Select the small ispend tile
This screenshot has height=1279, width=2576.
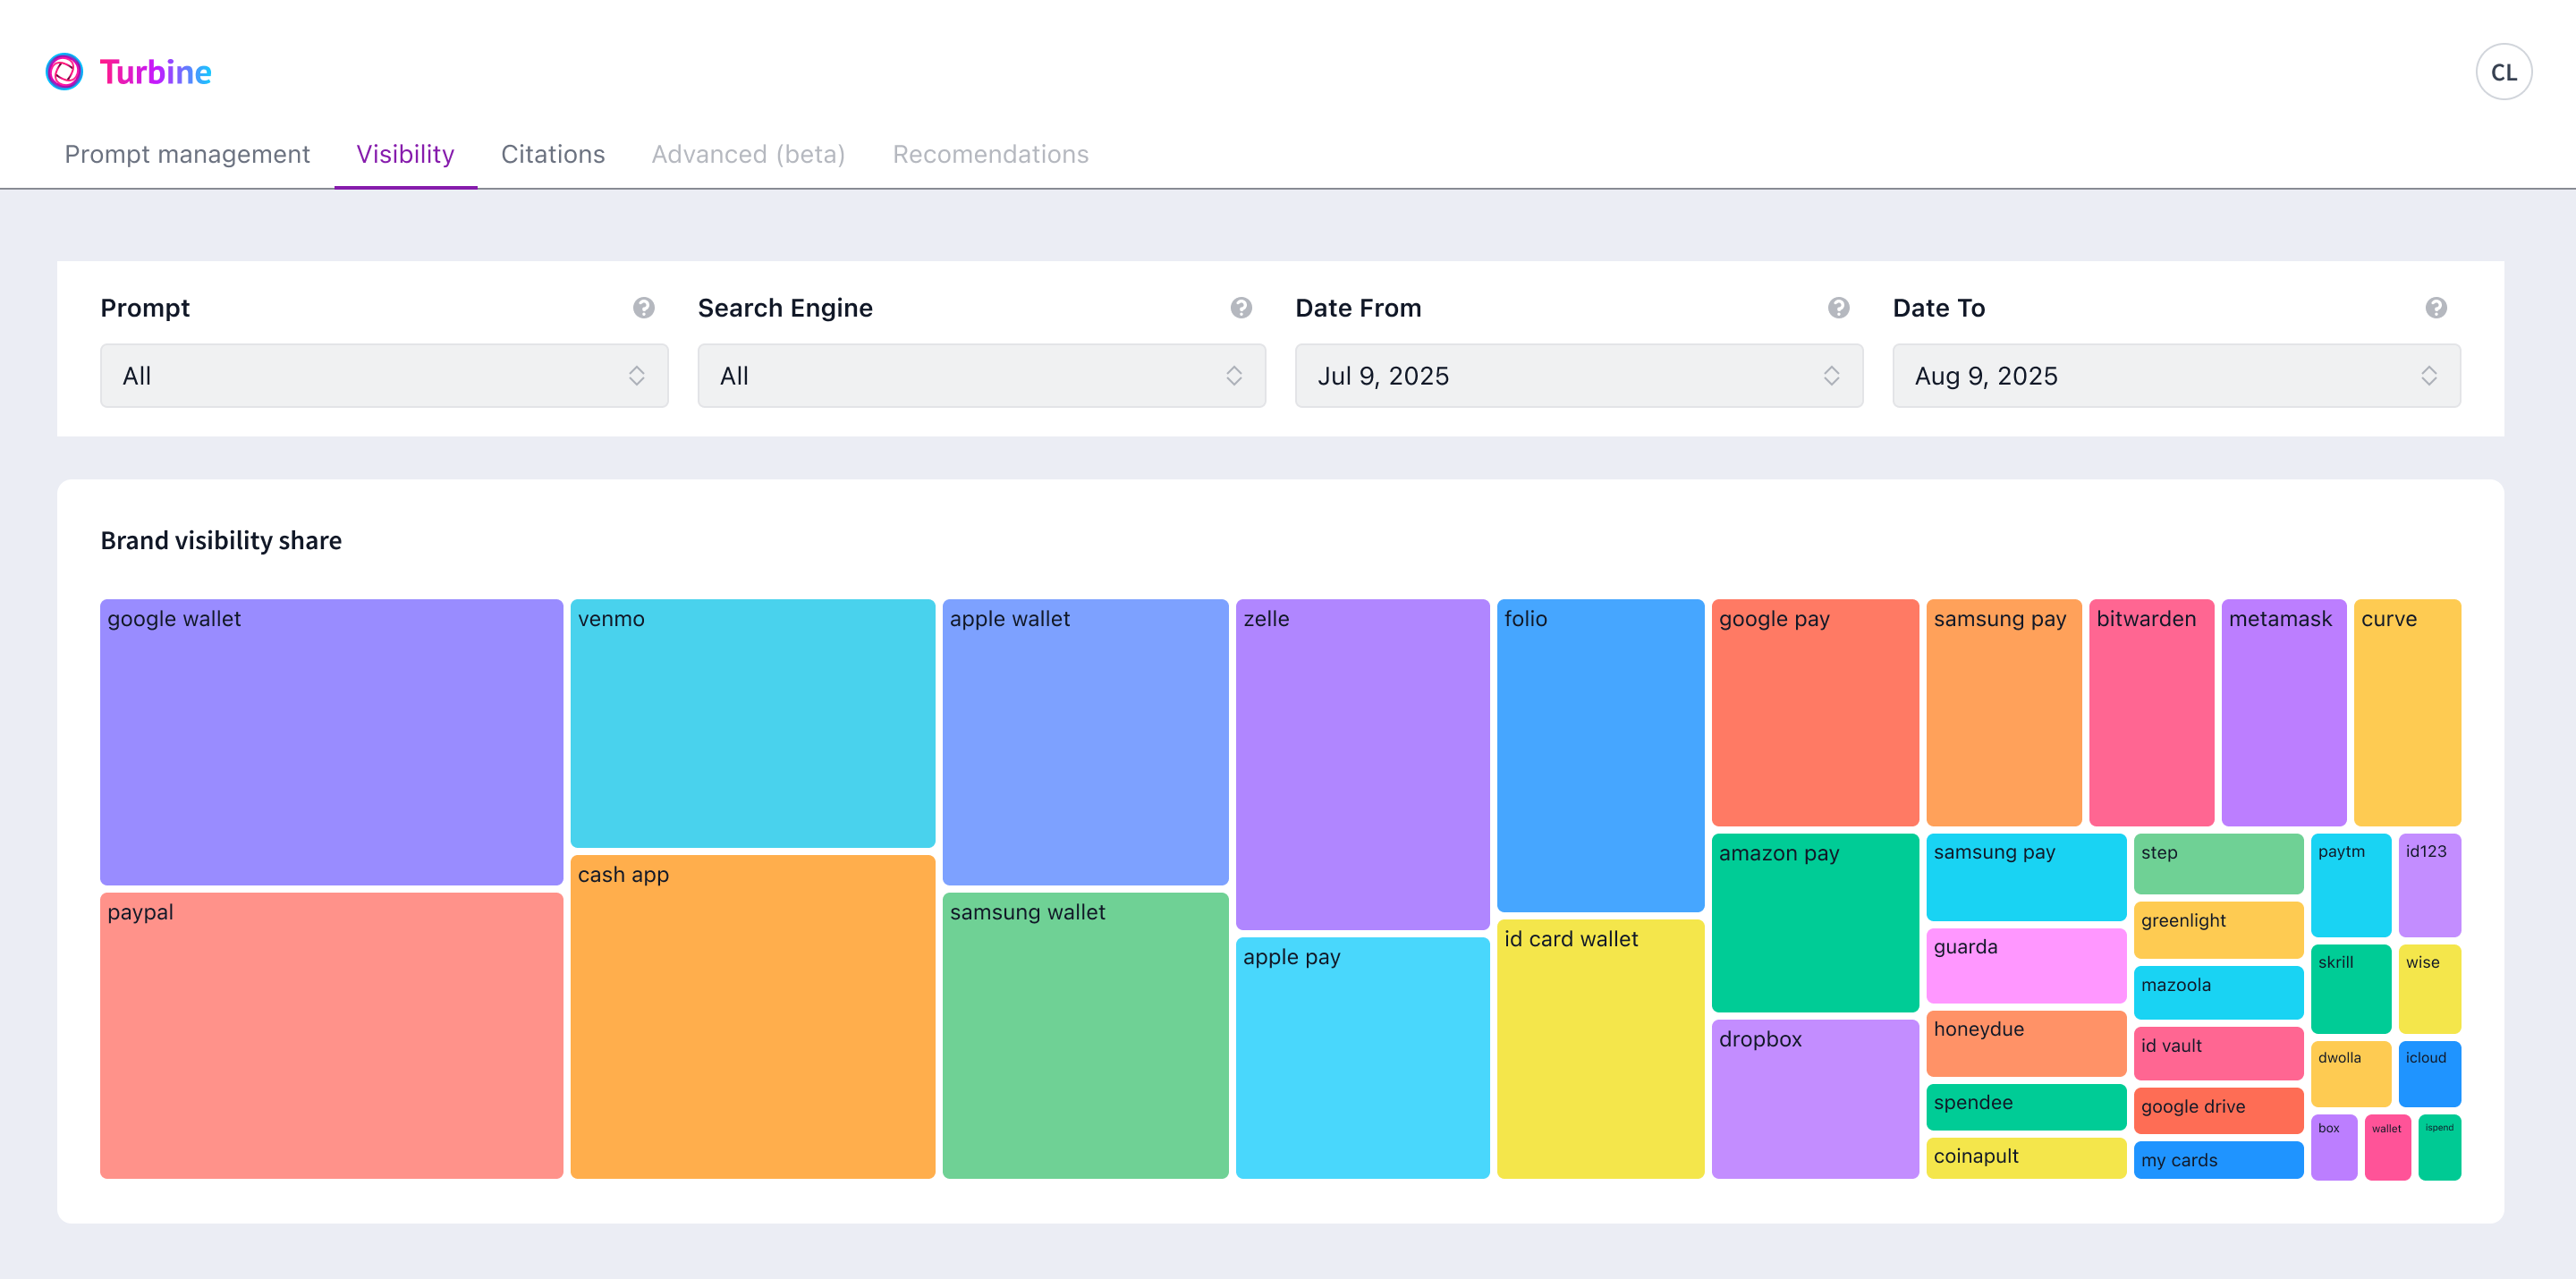[2440, 1147]
